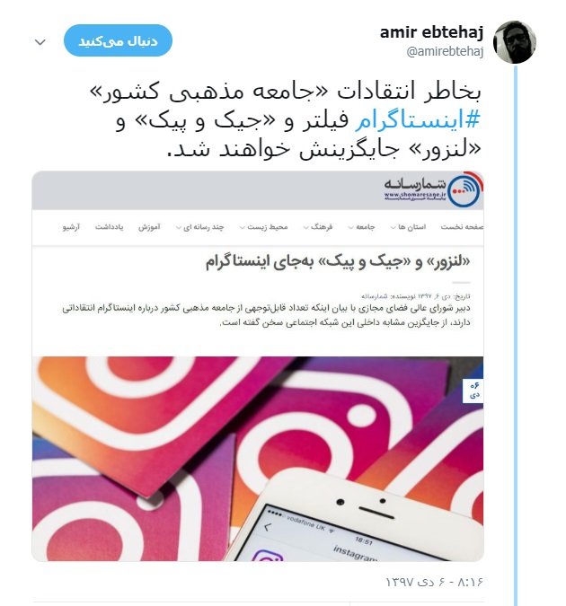Expand the جامعه dropdown menu

(x=361, y=227)
